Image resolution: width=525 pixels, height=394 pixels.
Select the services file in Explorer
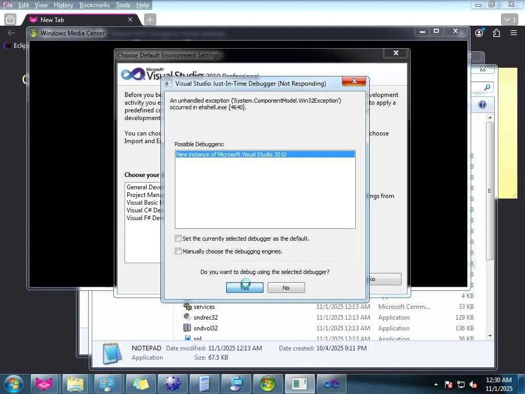204,307
